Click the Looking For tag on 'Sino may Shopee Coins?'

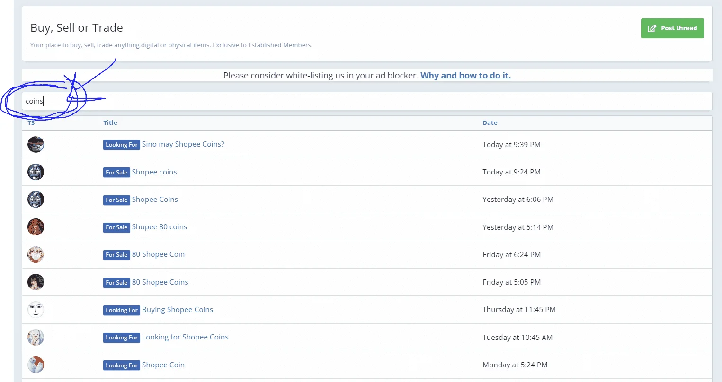[122, 145]
